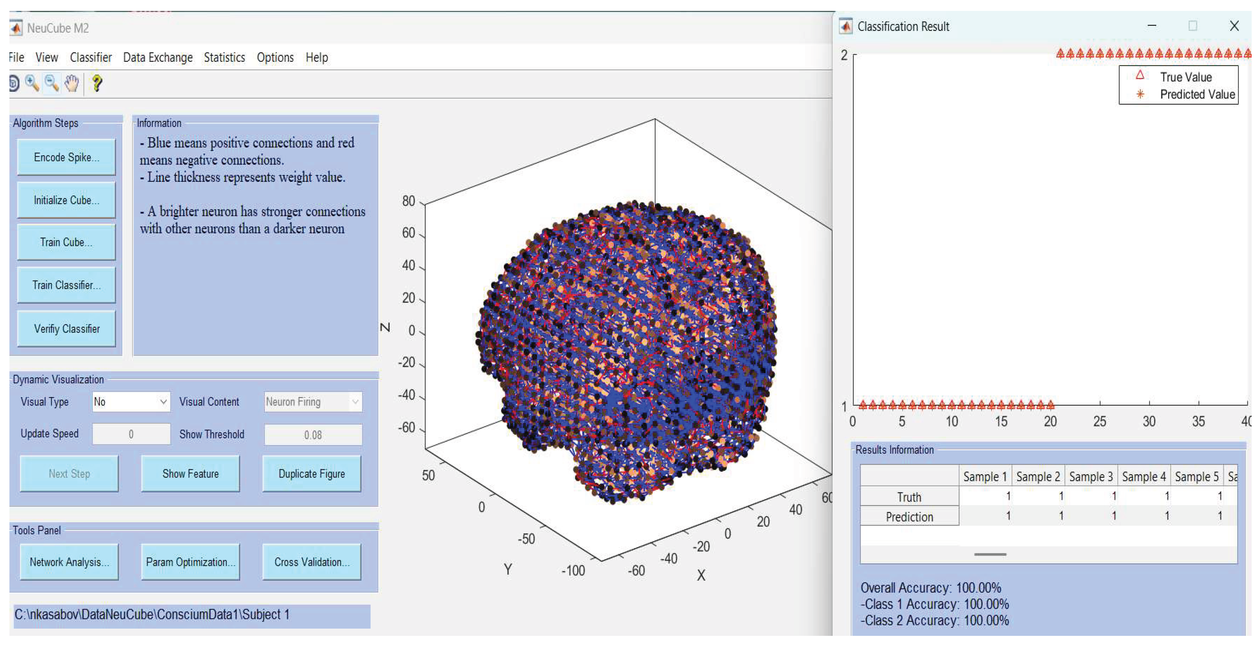Click the Rotate 3D toolbar icon
The image size is (1260, 646).
(13, 83)
